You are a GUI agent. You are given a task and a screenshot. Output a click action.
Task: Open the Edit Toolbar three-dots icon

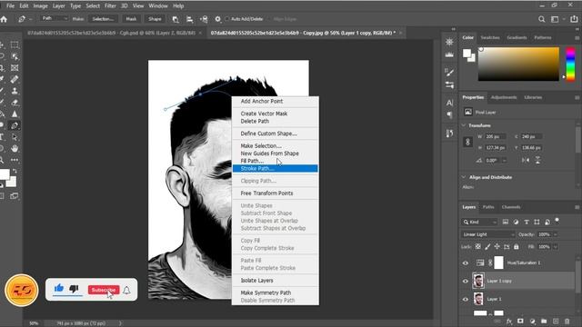coord(15,160)
